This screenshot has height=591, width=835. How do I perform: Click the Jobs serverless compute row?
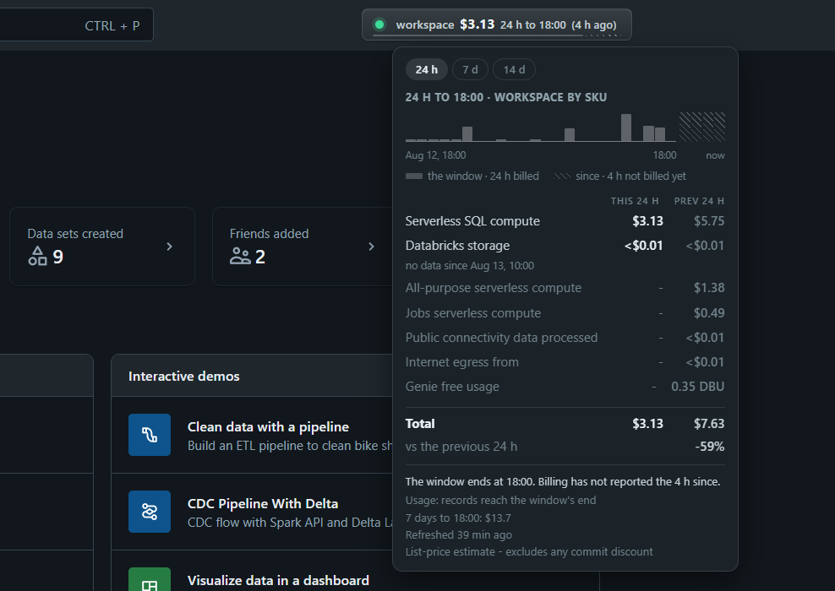tap(565, 312)
